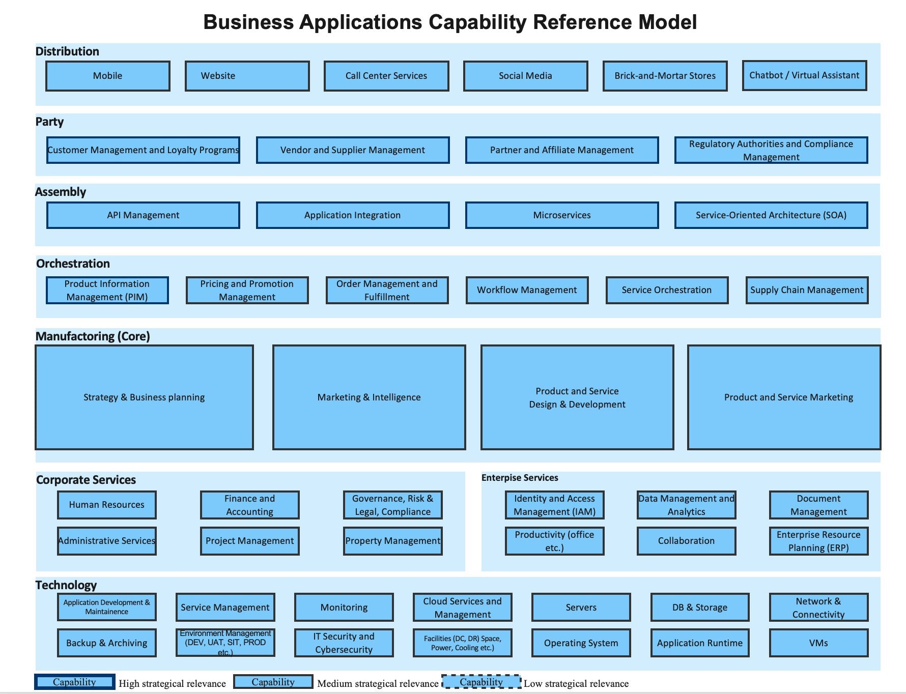Viewport: 906px width, 694px height.
Task: Click the Workflow Management capability
Action: pos(527,290)
